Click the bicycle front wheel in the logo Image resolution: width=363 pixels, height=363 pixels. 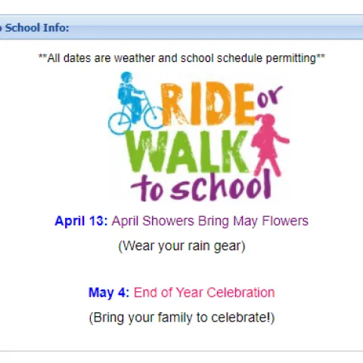pos(154,117)
